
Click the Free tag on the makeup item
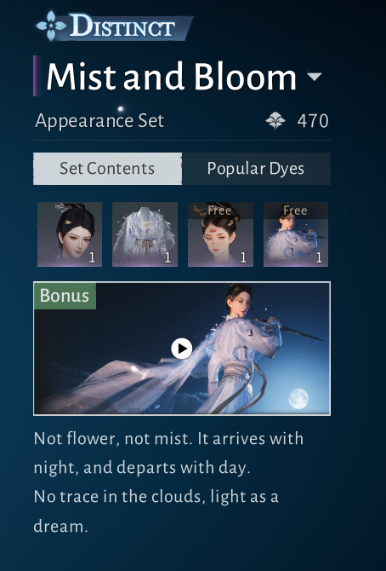(219, 211)
